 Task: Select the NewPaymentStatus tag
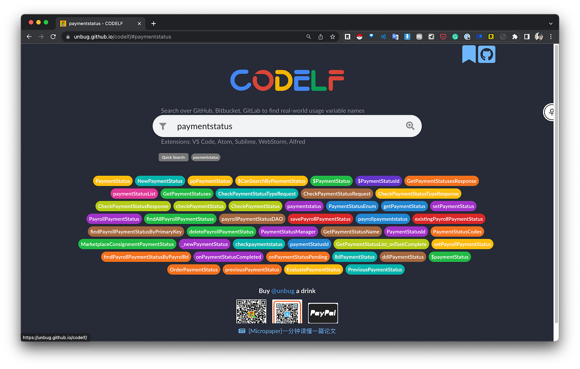point(160,181)
